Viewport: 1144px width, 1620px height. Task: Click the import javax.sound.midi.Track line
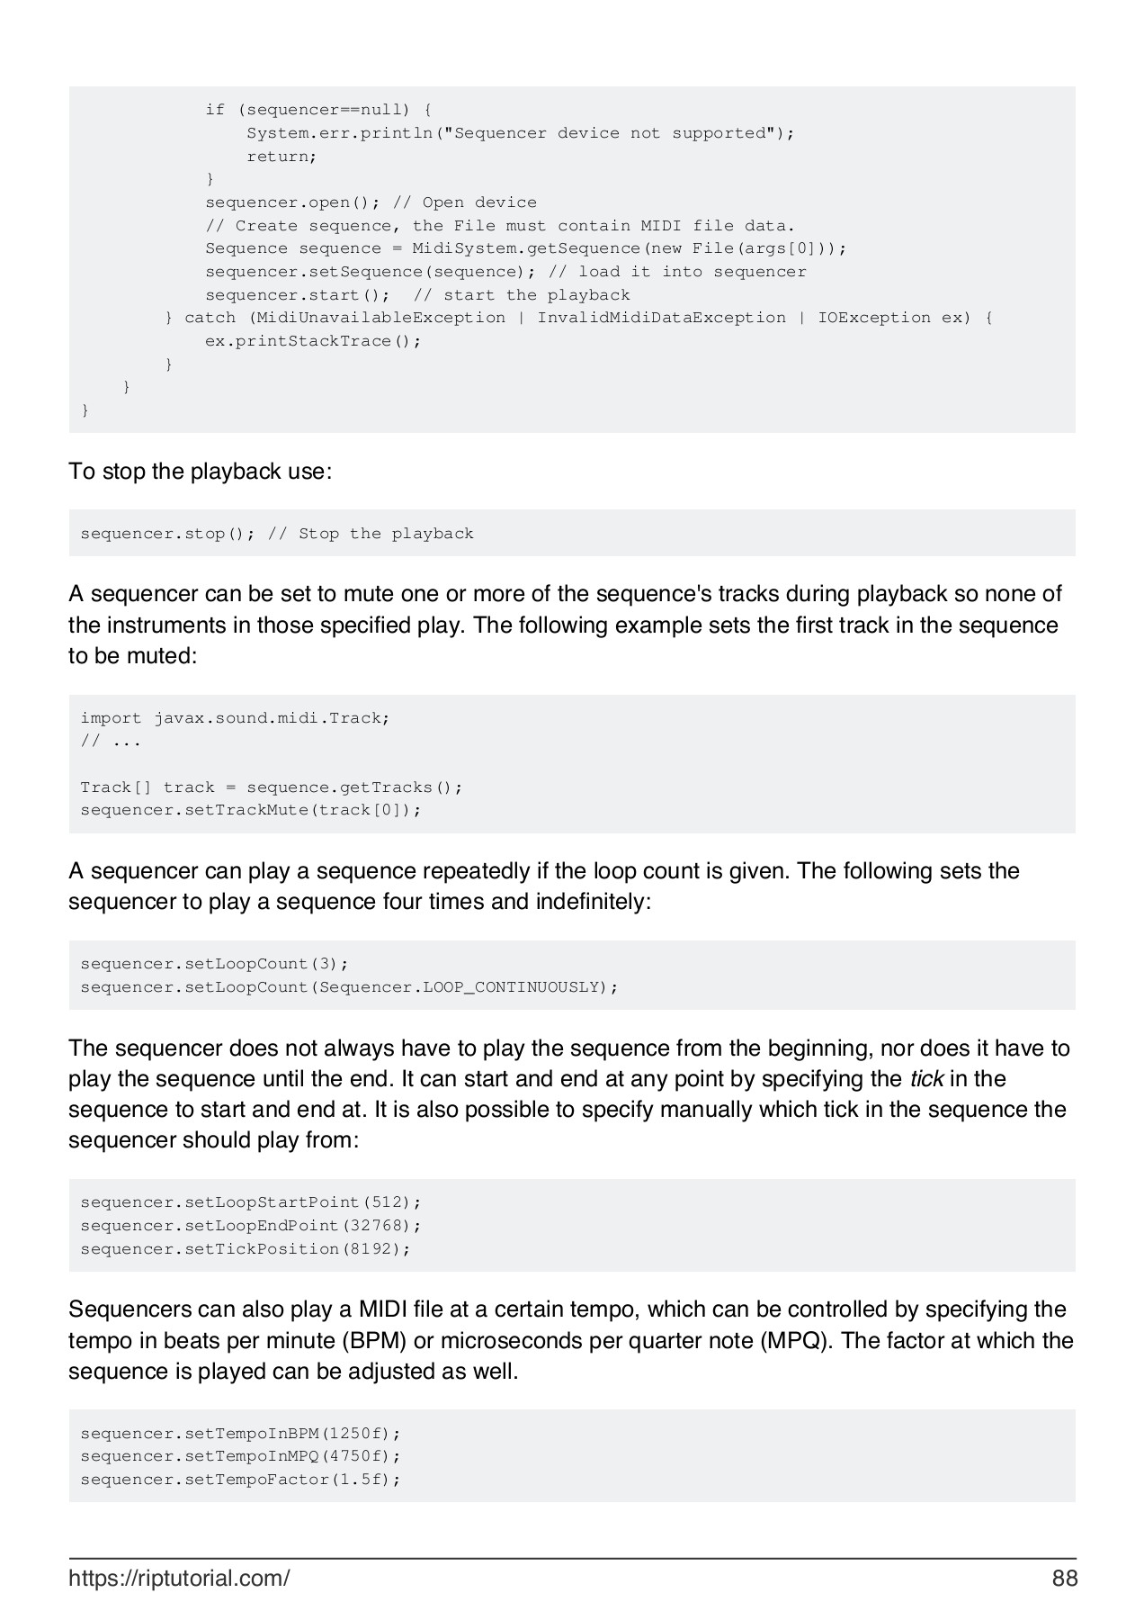(x=235, y=718)
